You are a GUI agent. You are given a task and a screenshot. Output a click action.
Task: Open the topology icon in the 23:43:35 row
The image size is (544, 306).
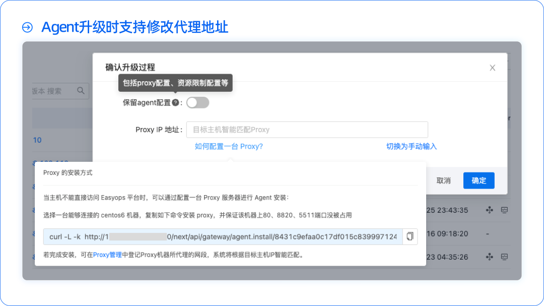point(489,210)
